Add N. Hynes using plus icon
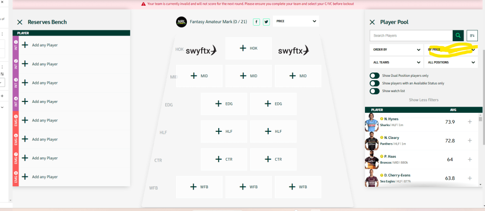The width and height of the screenshot is (485, 211). pyautogui.click(x=470, y=122)
